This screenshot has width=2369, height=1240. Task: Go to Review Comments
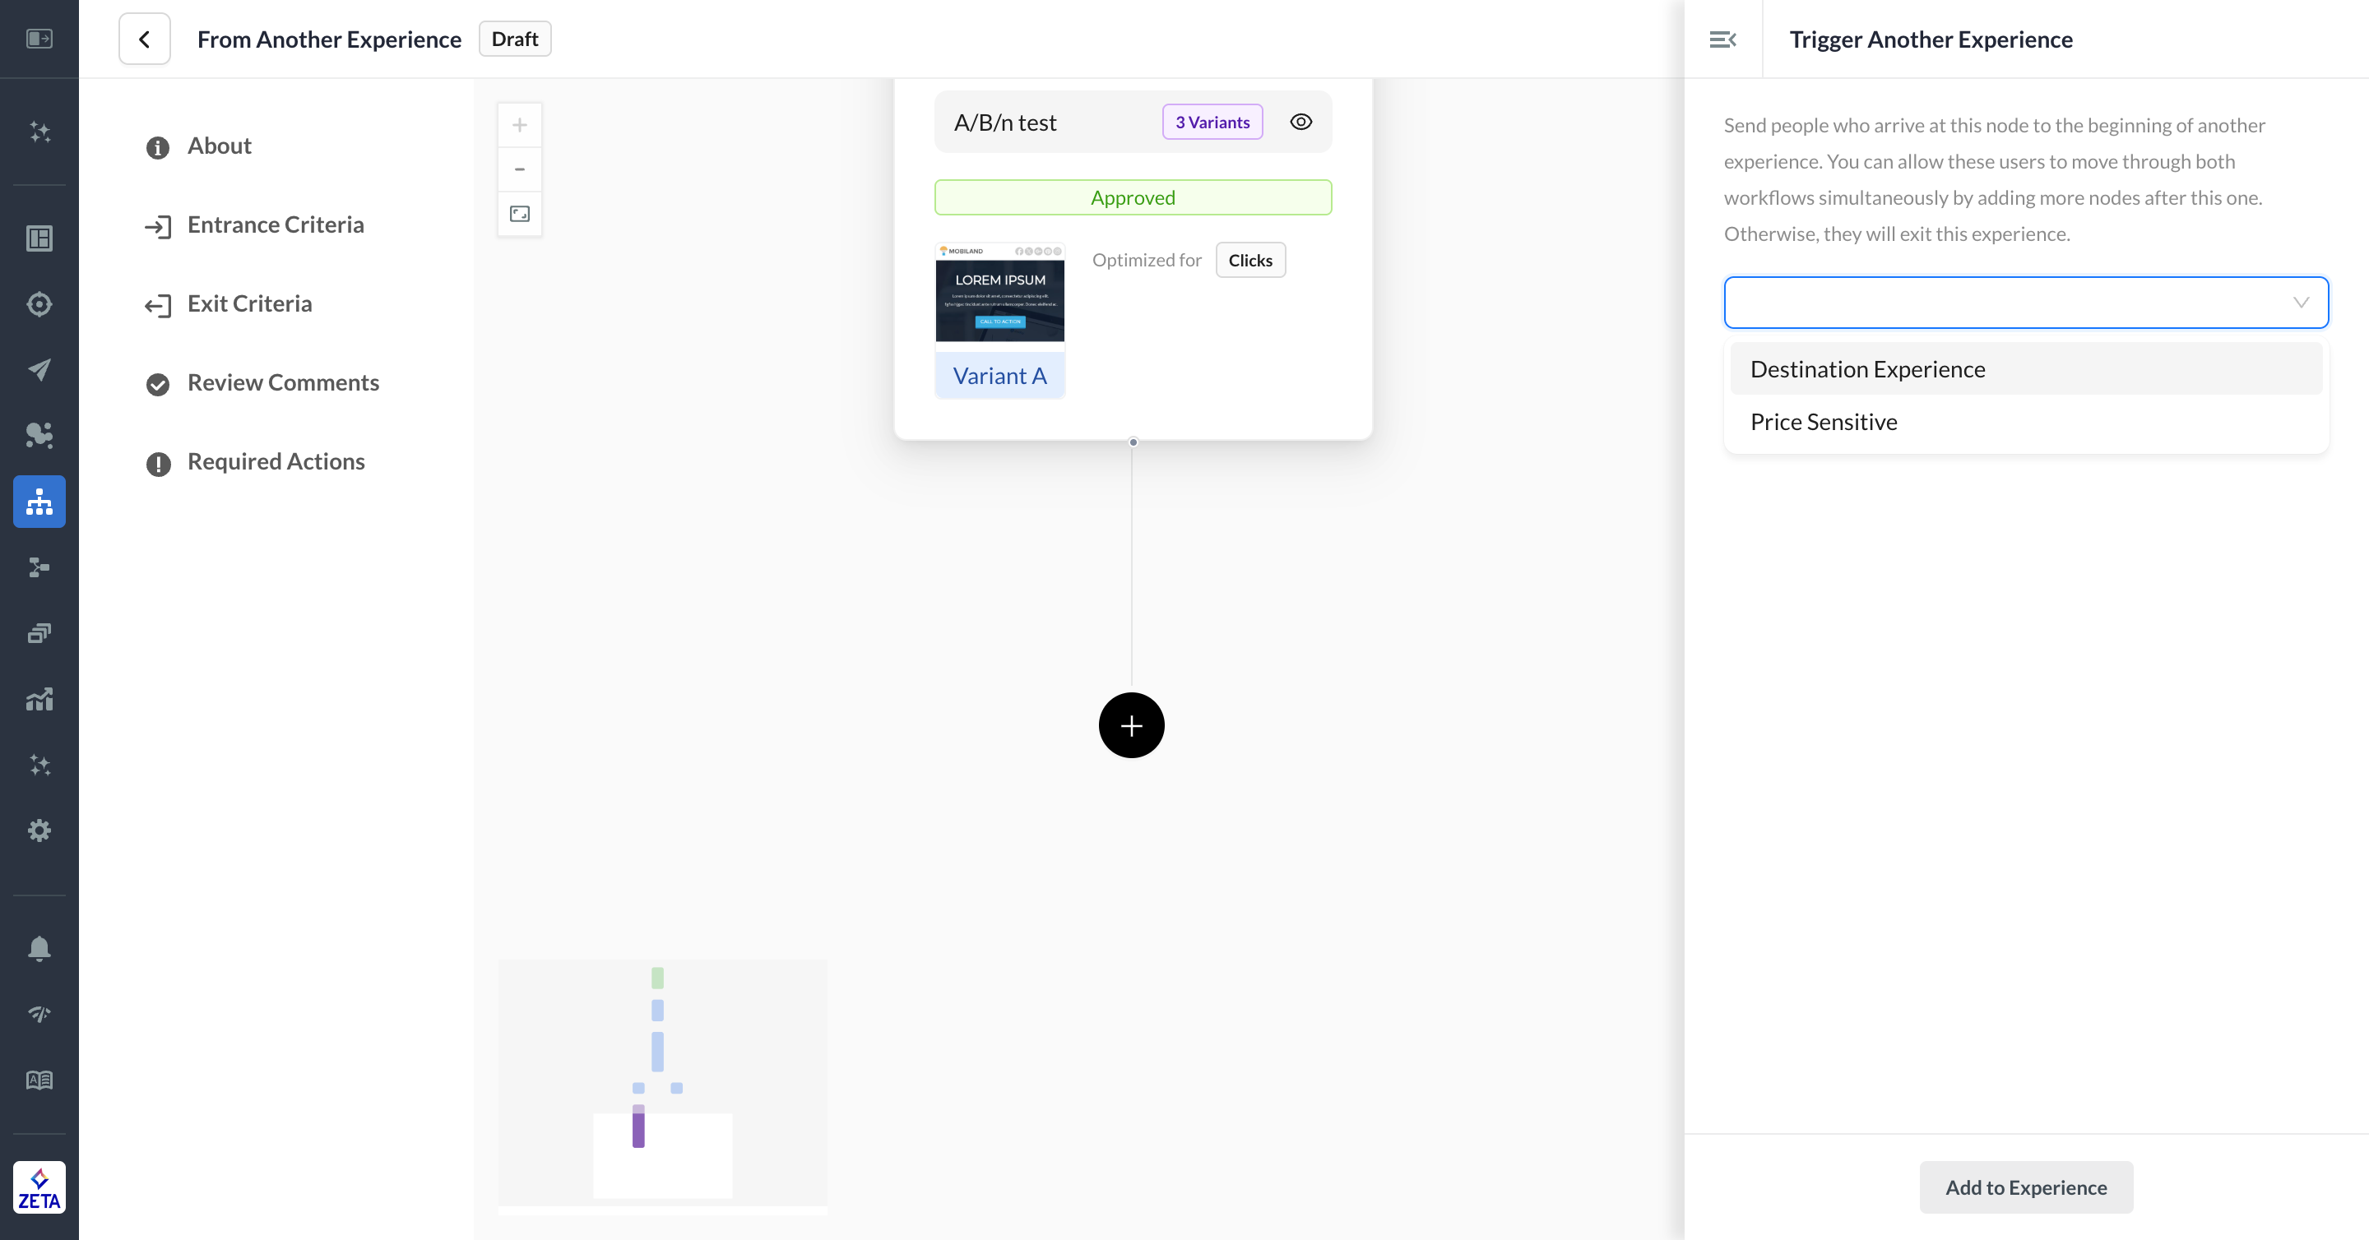tap(282, 382)
